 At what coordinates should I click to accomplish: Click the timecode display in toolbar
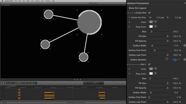pos(94,83)
